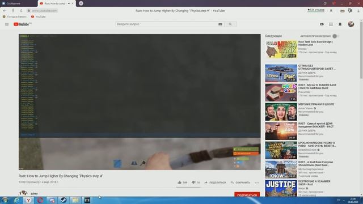
Task: Open the Rust Tank Solo Base Design title
Action: [x=315, y=43]
